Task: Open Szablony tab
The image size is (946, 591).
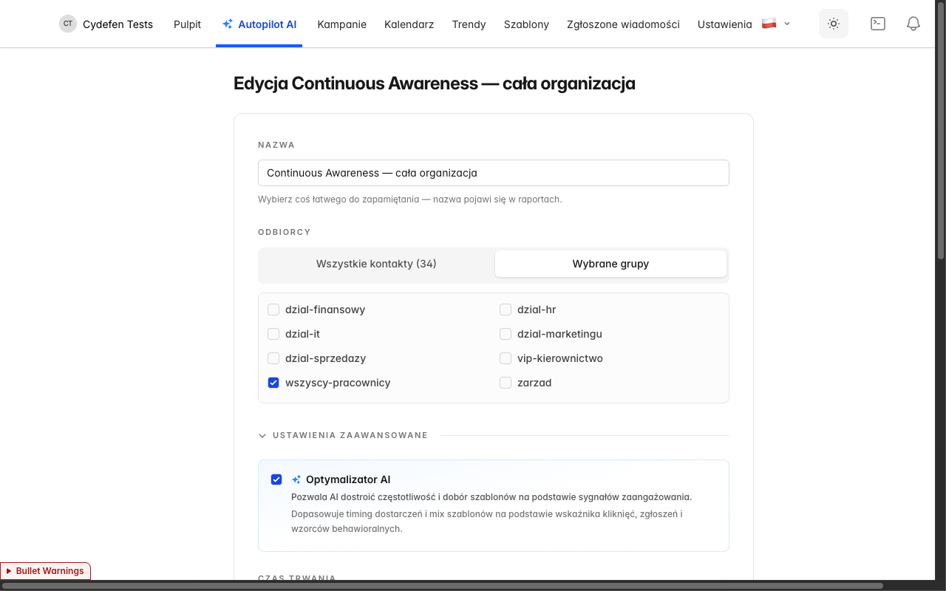Action: (526, 24)
